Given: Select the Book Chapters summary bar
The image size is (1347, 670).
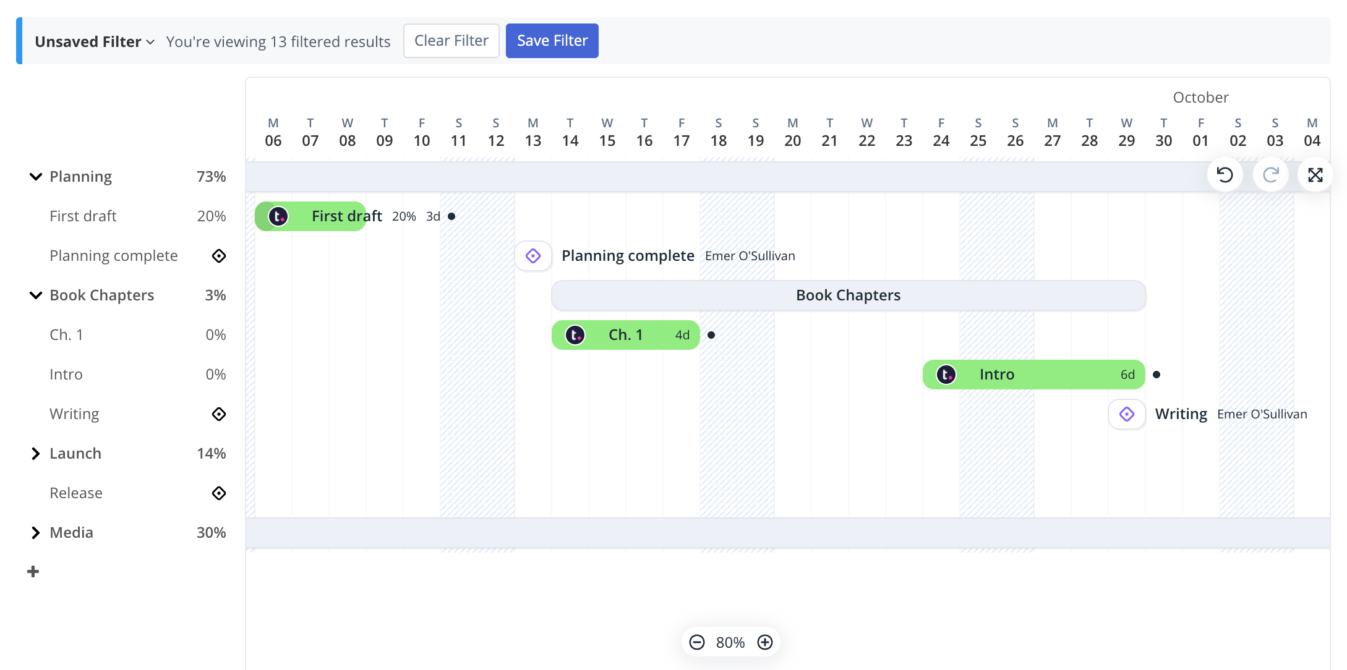Looking at the screenshot, I should (848, 295).
